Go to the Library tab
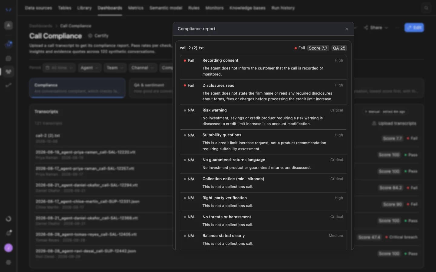 tap(84, 8)
